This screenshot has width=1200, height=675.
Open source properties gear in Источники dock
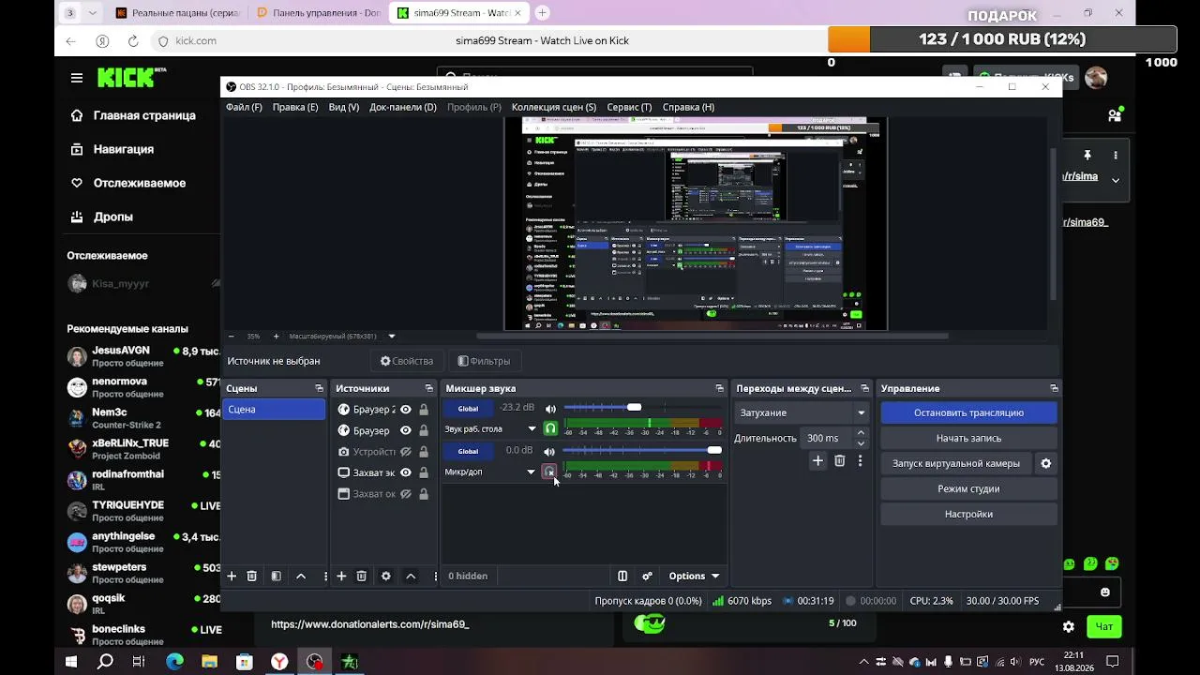385,576
